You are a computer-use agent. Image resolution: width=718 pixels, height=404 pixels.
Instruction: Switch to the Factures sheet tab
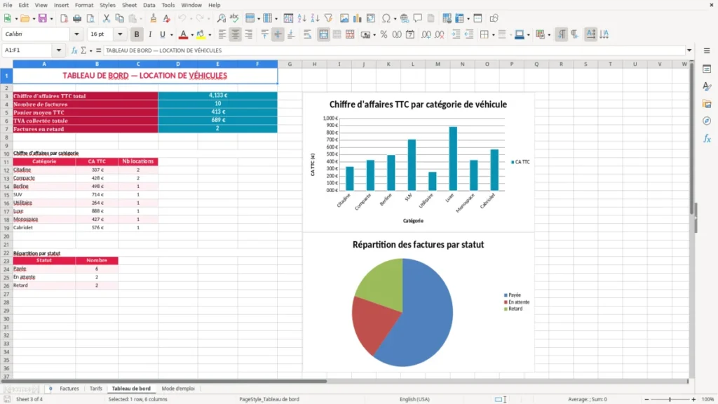pos(69,389)
